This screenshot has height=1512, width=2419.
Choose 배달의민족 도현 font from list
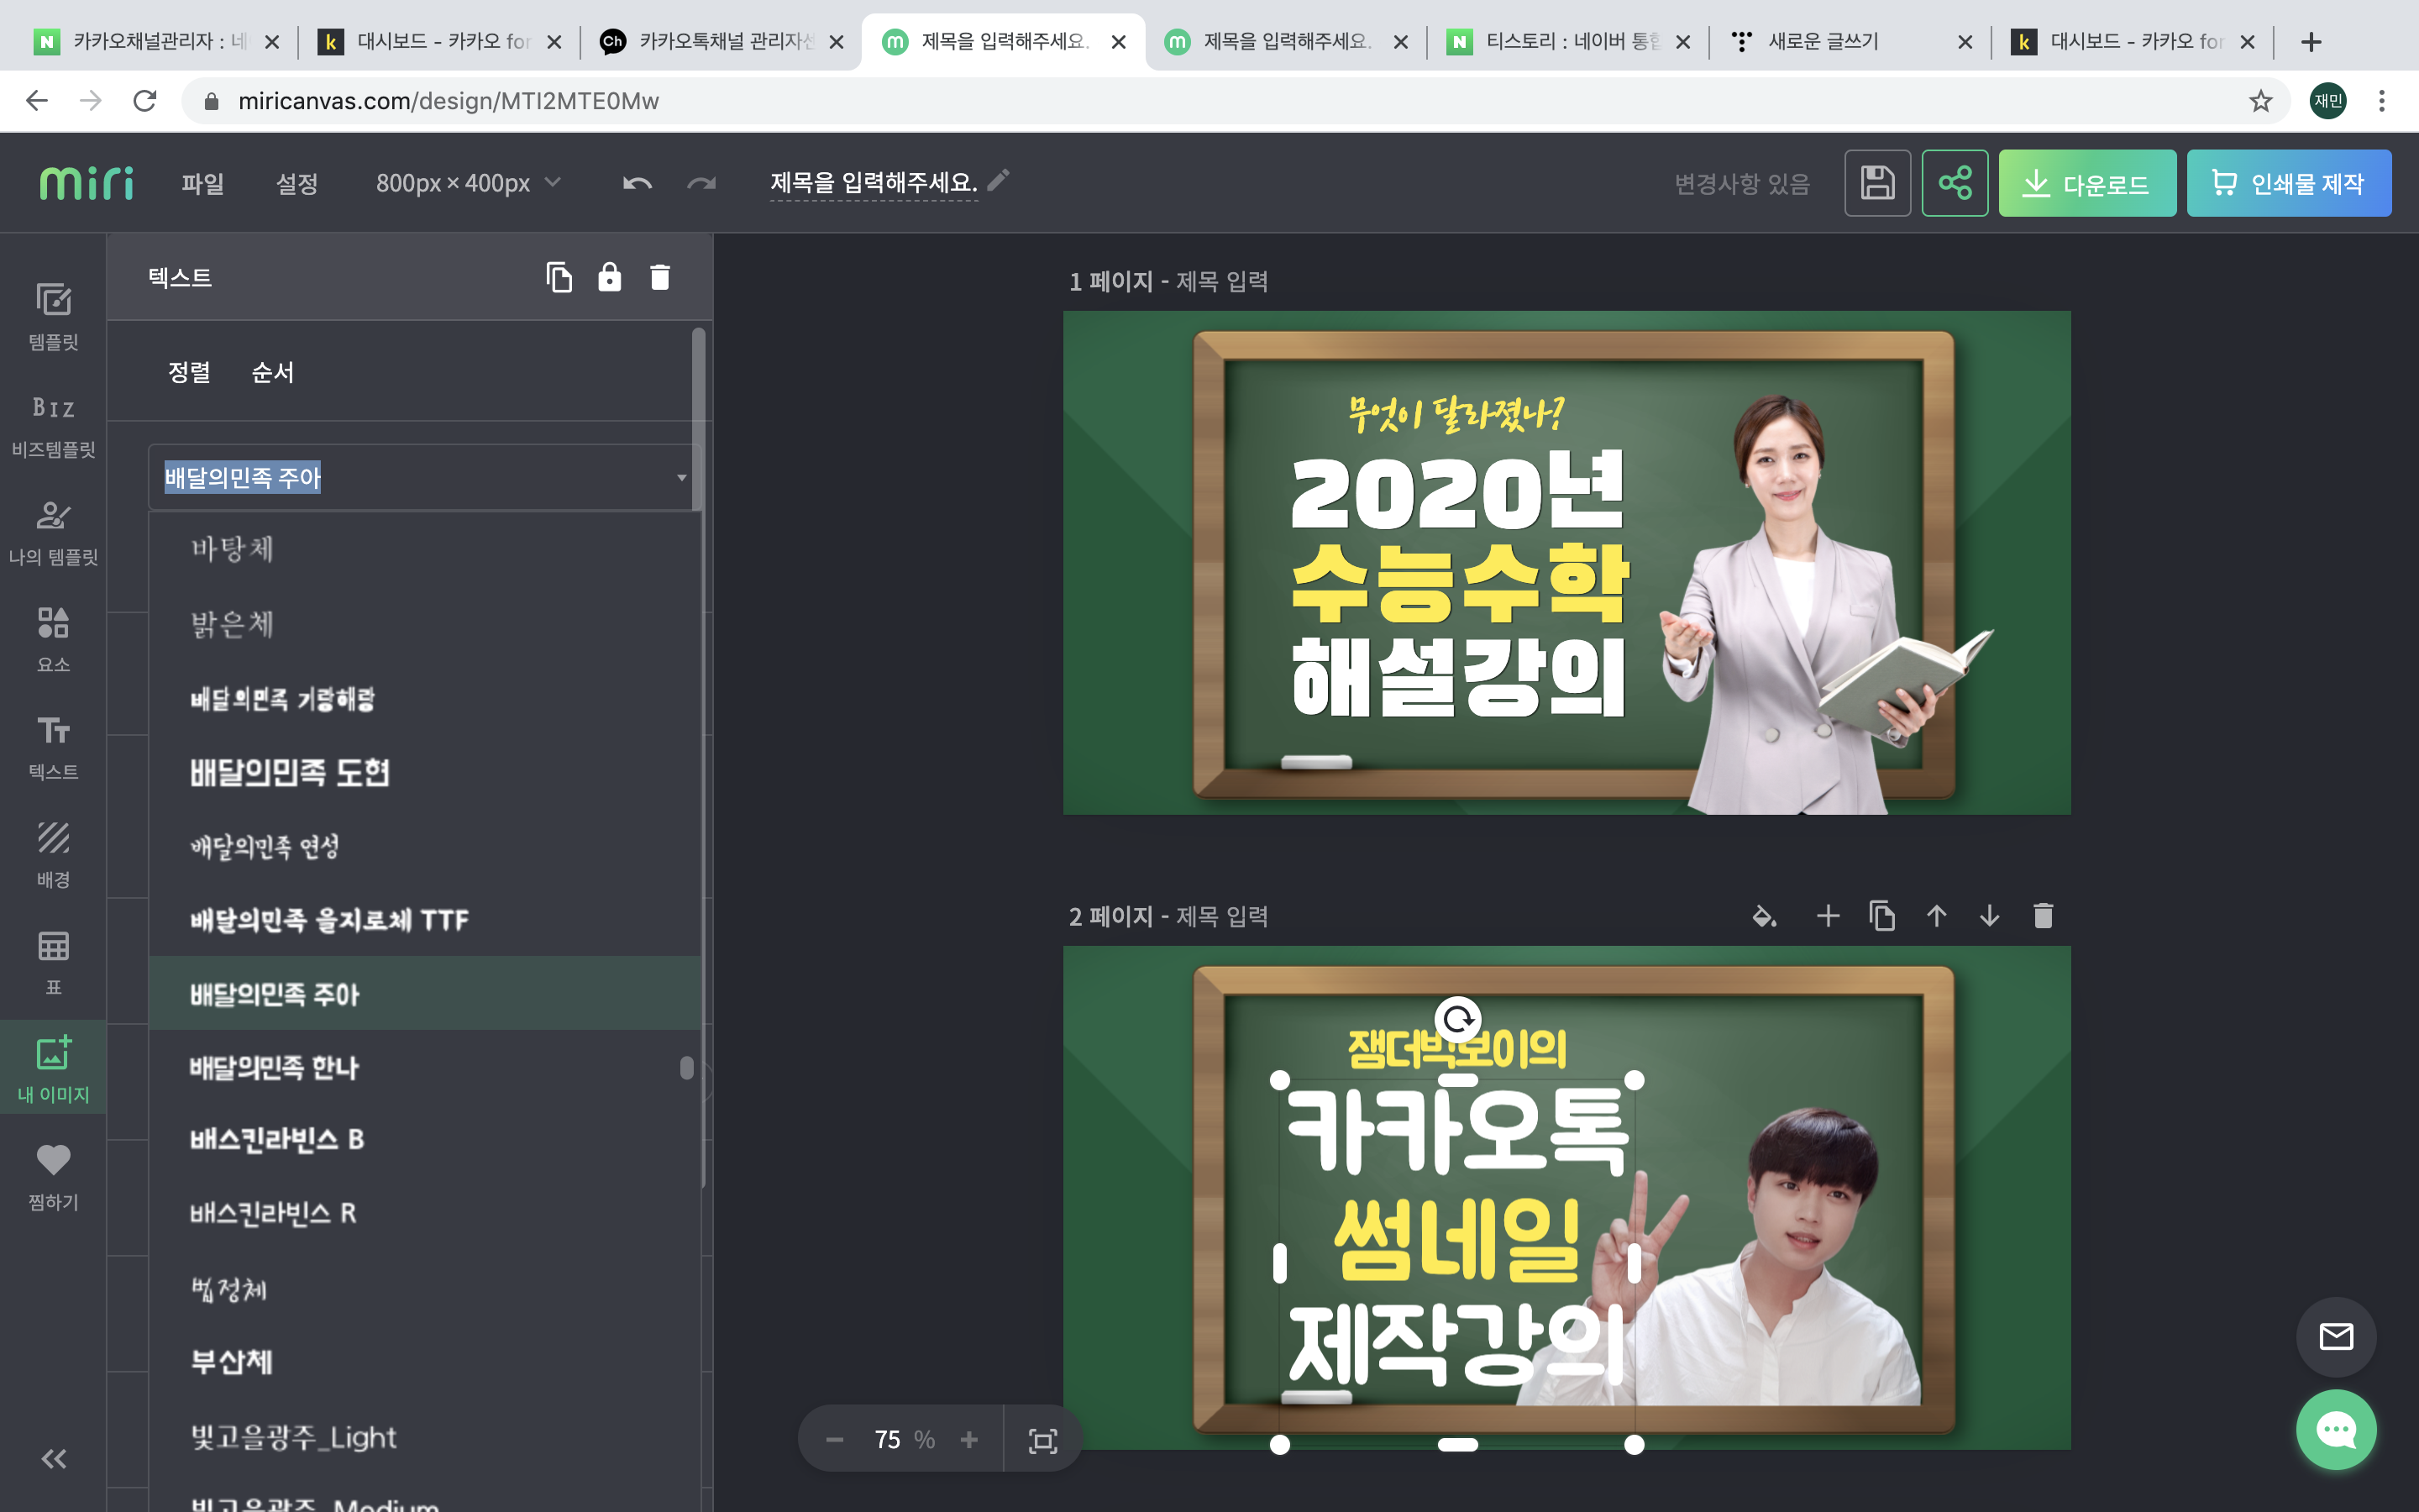coord(290,773)
